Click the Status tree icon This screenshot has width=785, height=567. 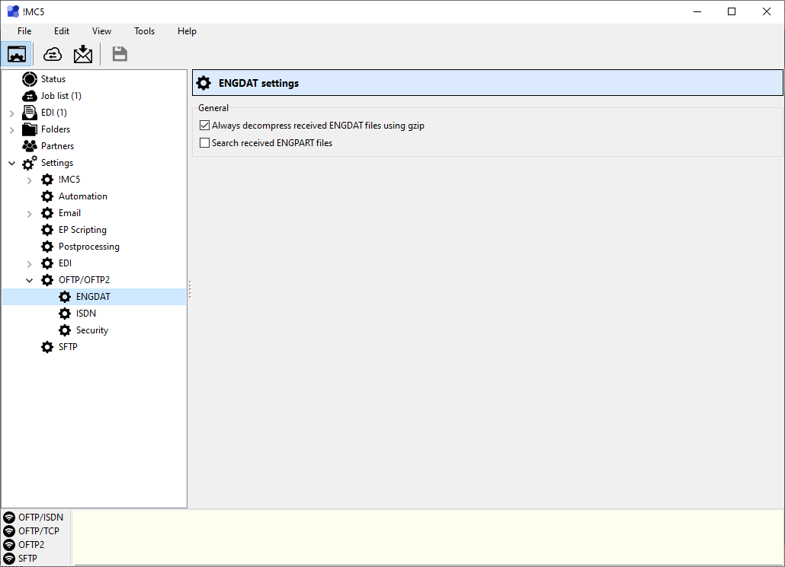(30, 79)
